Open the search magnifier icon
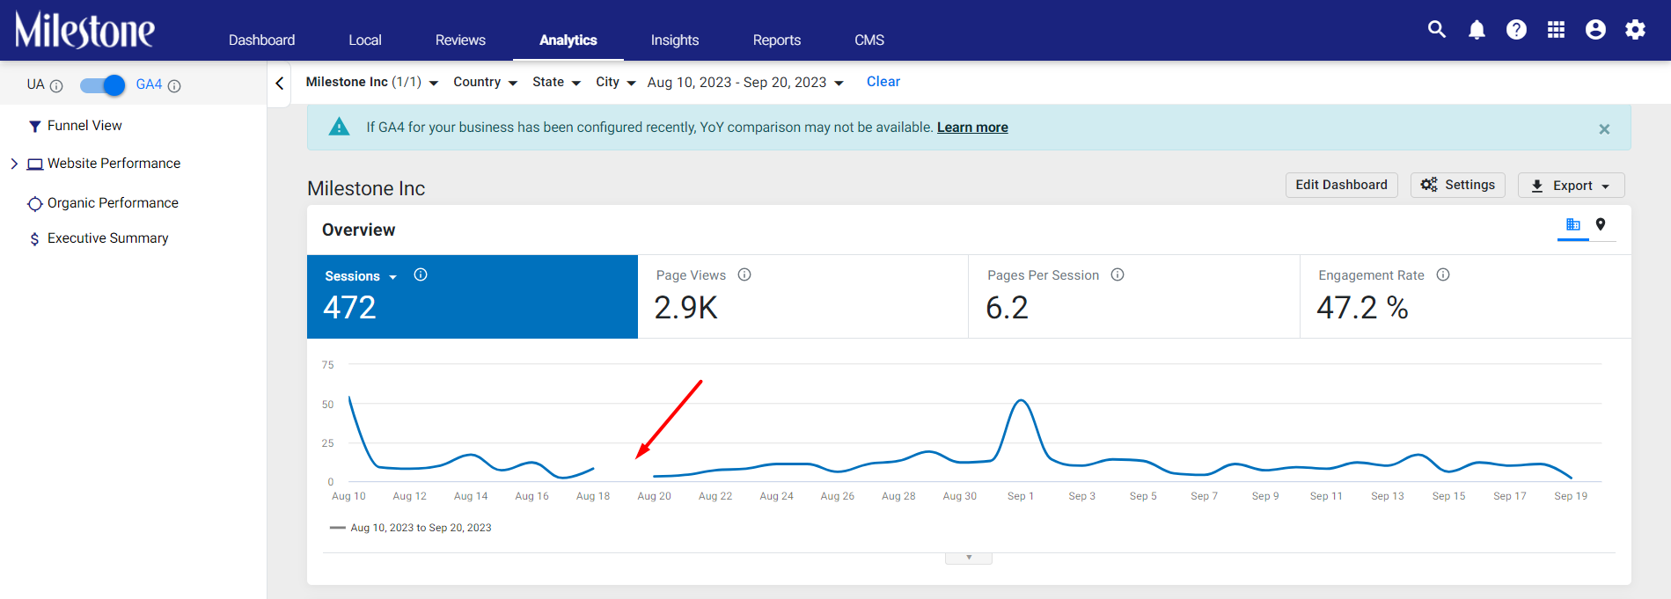Screen dimensions: 1671x599 pos(1436,30)
